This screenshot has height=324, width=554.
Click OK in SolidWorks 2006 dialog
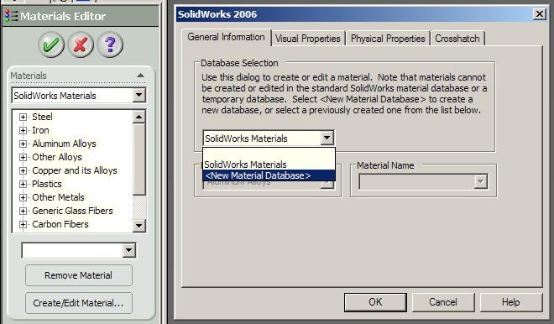[375, 302]
